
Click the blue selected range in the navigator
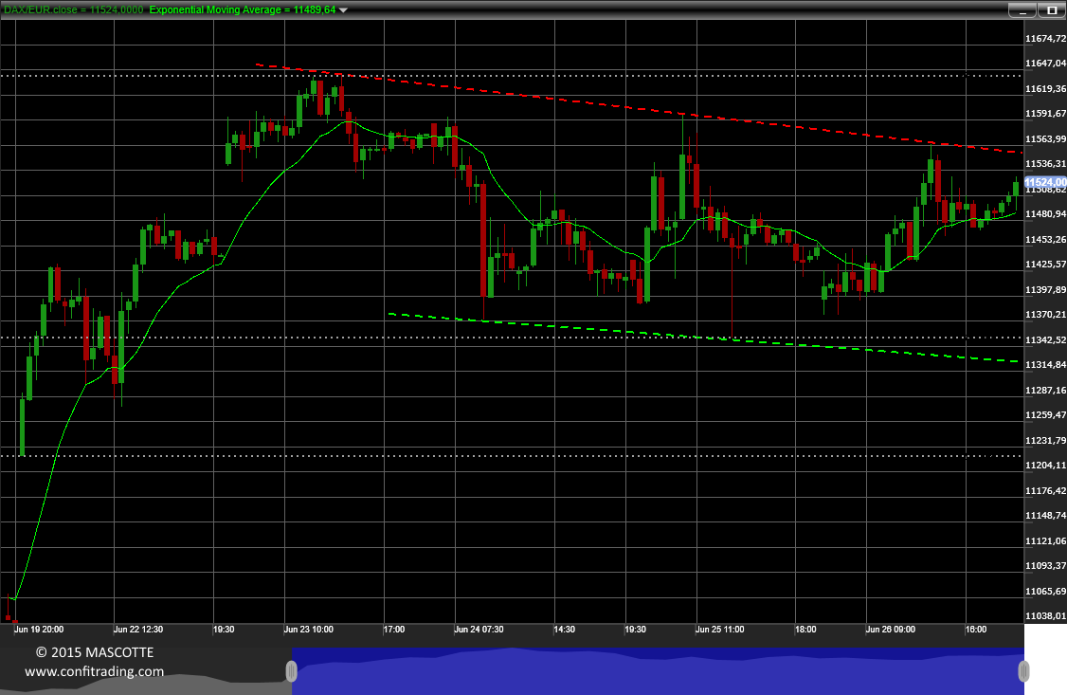coord(658,671)
